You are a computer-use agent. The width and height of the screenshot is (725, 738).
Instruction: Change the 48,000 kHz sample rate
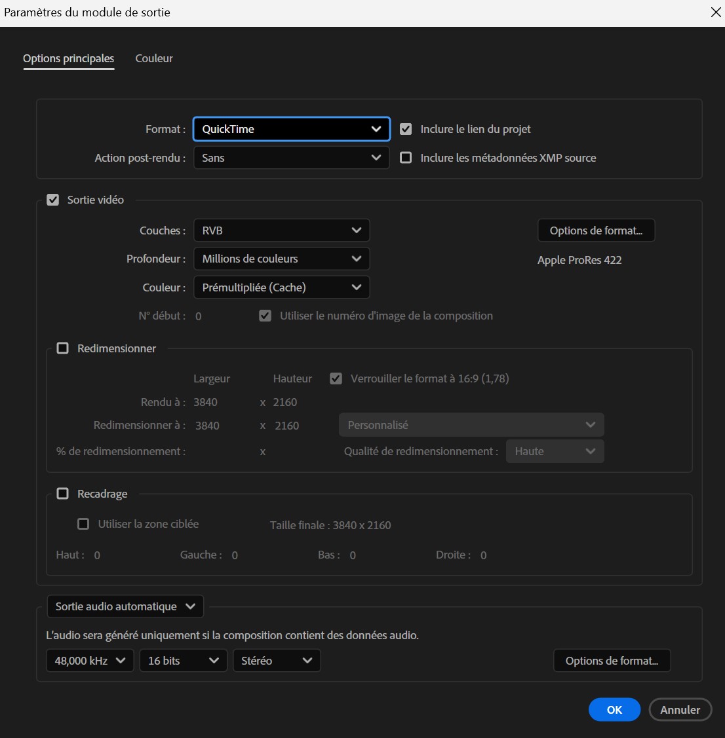coord(90,661)
